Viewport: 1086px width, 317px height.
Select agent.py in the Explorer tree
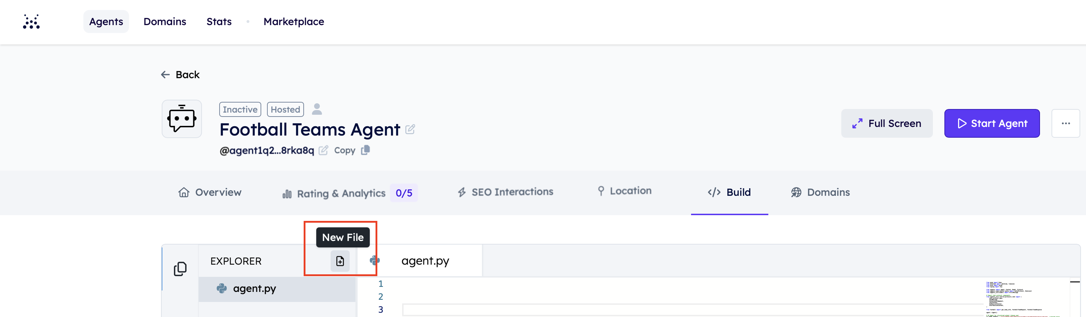[x=254, y=288]
